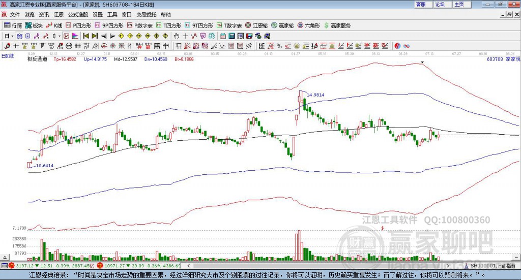Click the calendar date icon
Viewport: 521px width, 280px height.
coord(223,36)
